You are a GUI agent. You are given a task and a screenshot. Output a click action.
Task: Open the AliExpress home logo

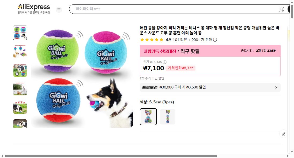[34, 9]
